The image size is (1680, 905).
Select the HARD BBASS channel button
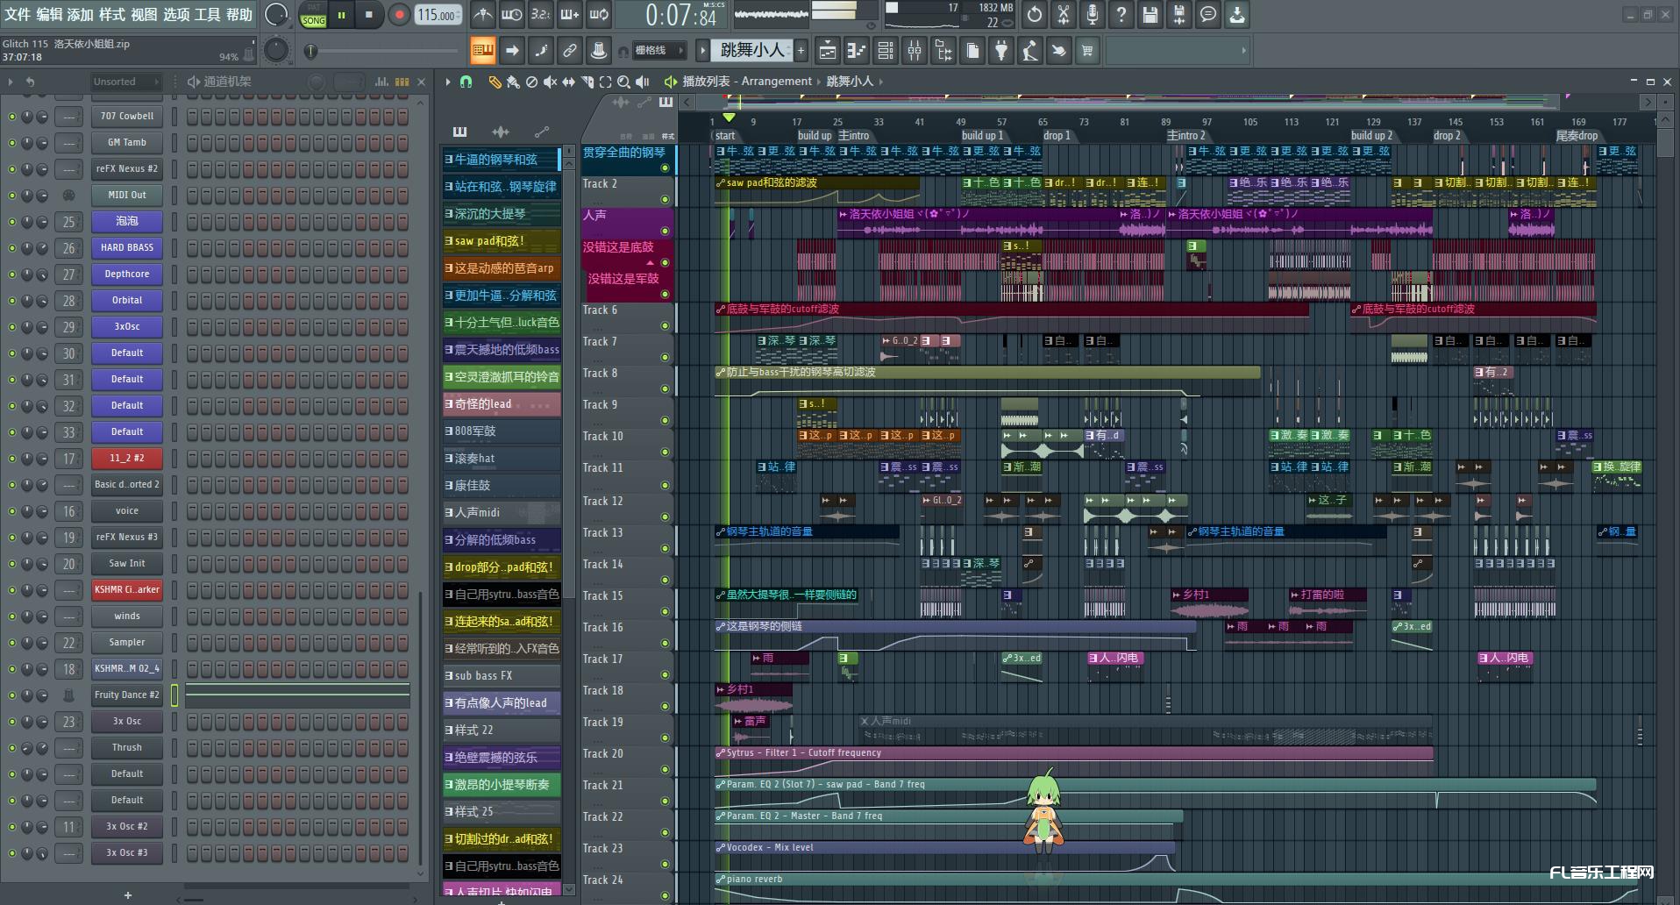click(x=127, y=247)
